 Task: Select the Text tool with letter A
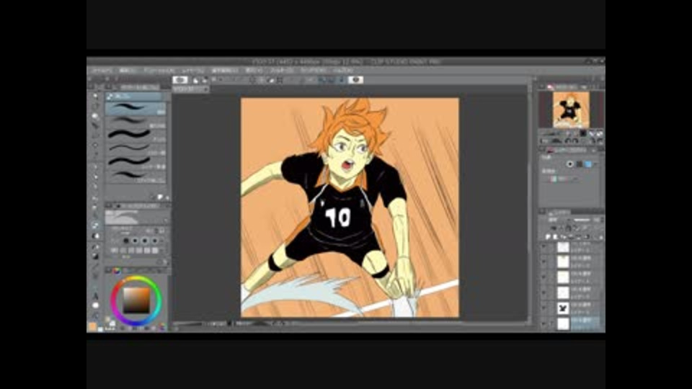tap(95, 296)
